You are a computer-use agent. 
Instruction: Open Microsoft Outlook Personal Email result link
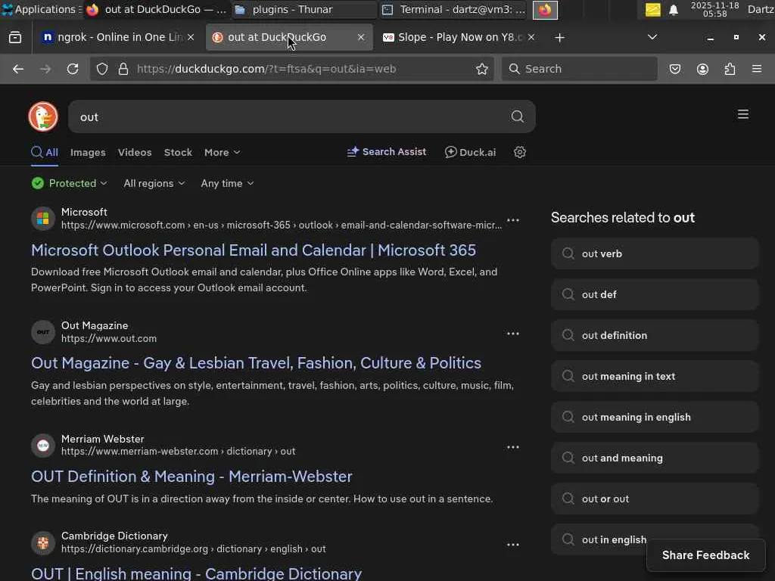254,250
